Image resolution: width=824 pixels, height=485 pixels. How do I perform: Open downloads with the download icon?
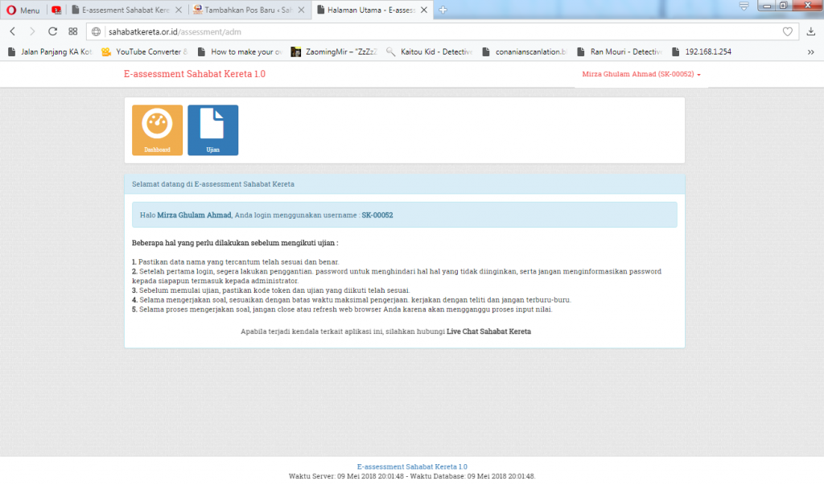[811, 33]
